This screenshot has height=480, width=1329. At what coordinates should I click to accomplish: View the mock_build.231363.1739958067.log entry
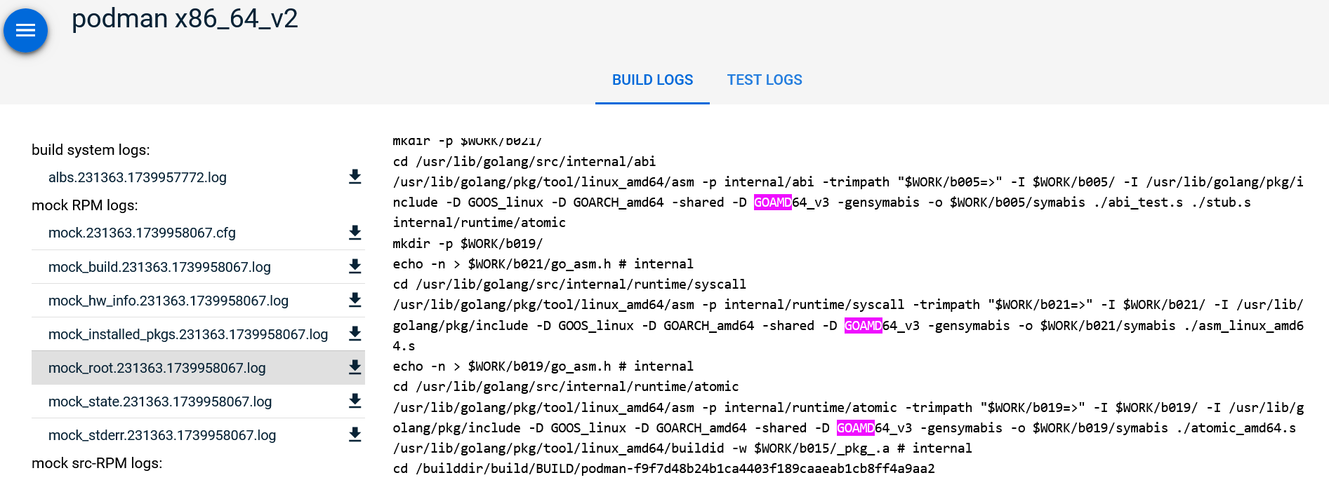159,267
